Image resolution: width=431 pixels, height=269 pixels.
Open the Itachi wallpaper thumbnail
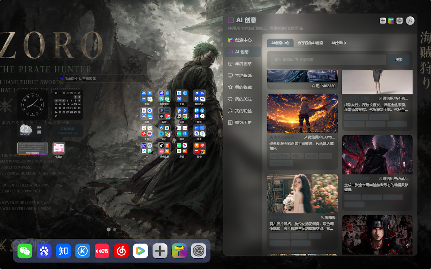click(377, 235)
